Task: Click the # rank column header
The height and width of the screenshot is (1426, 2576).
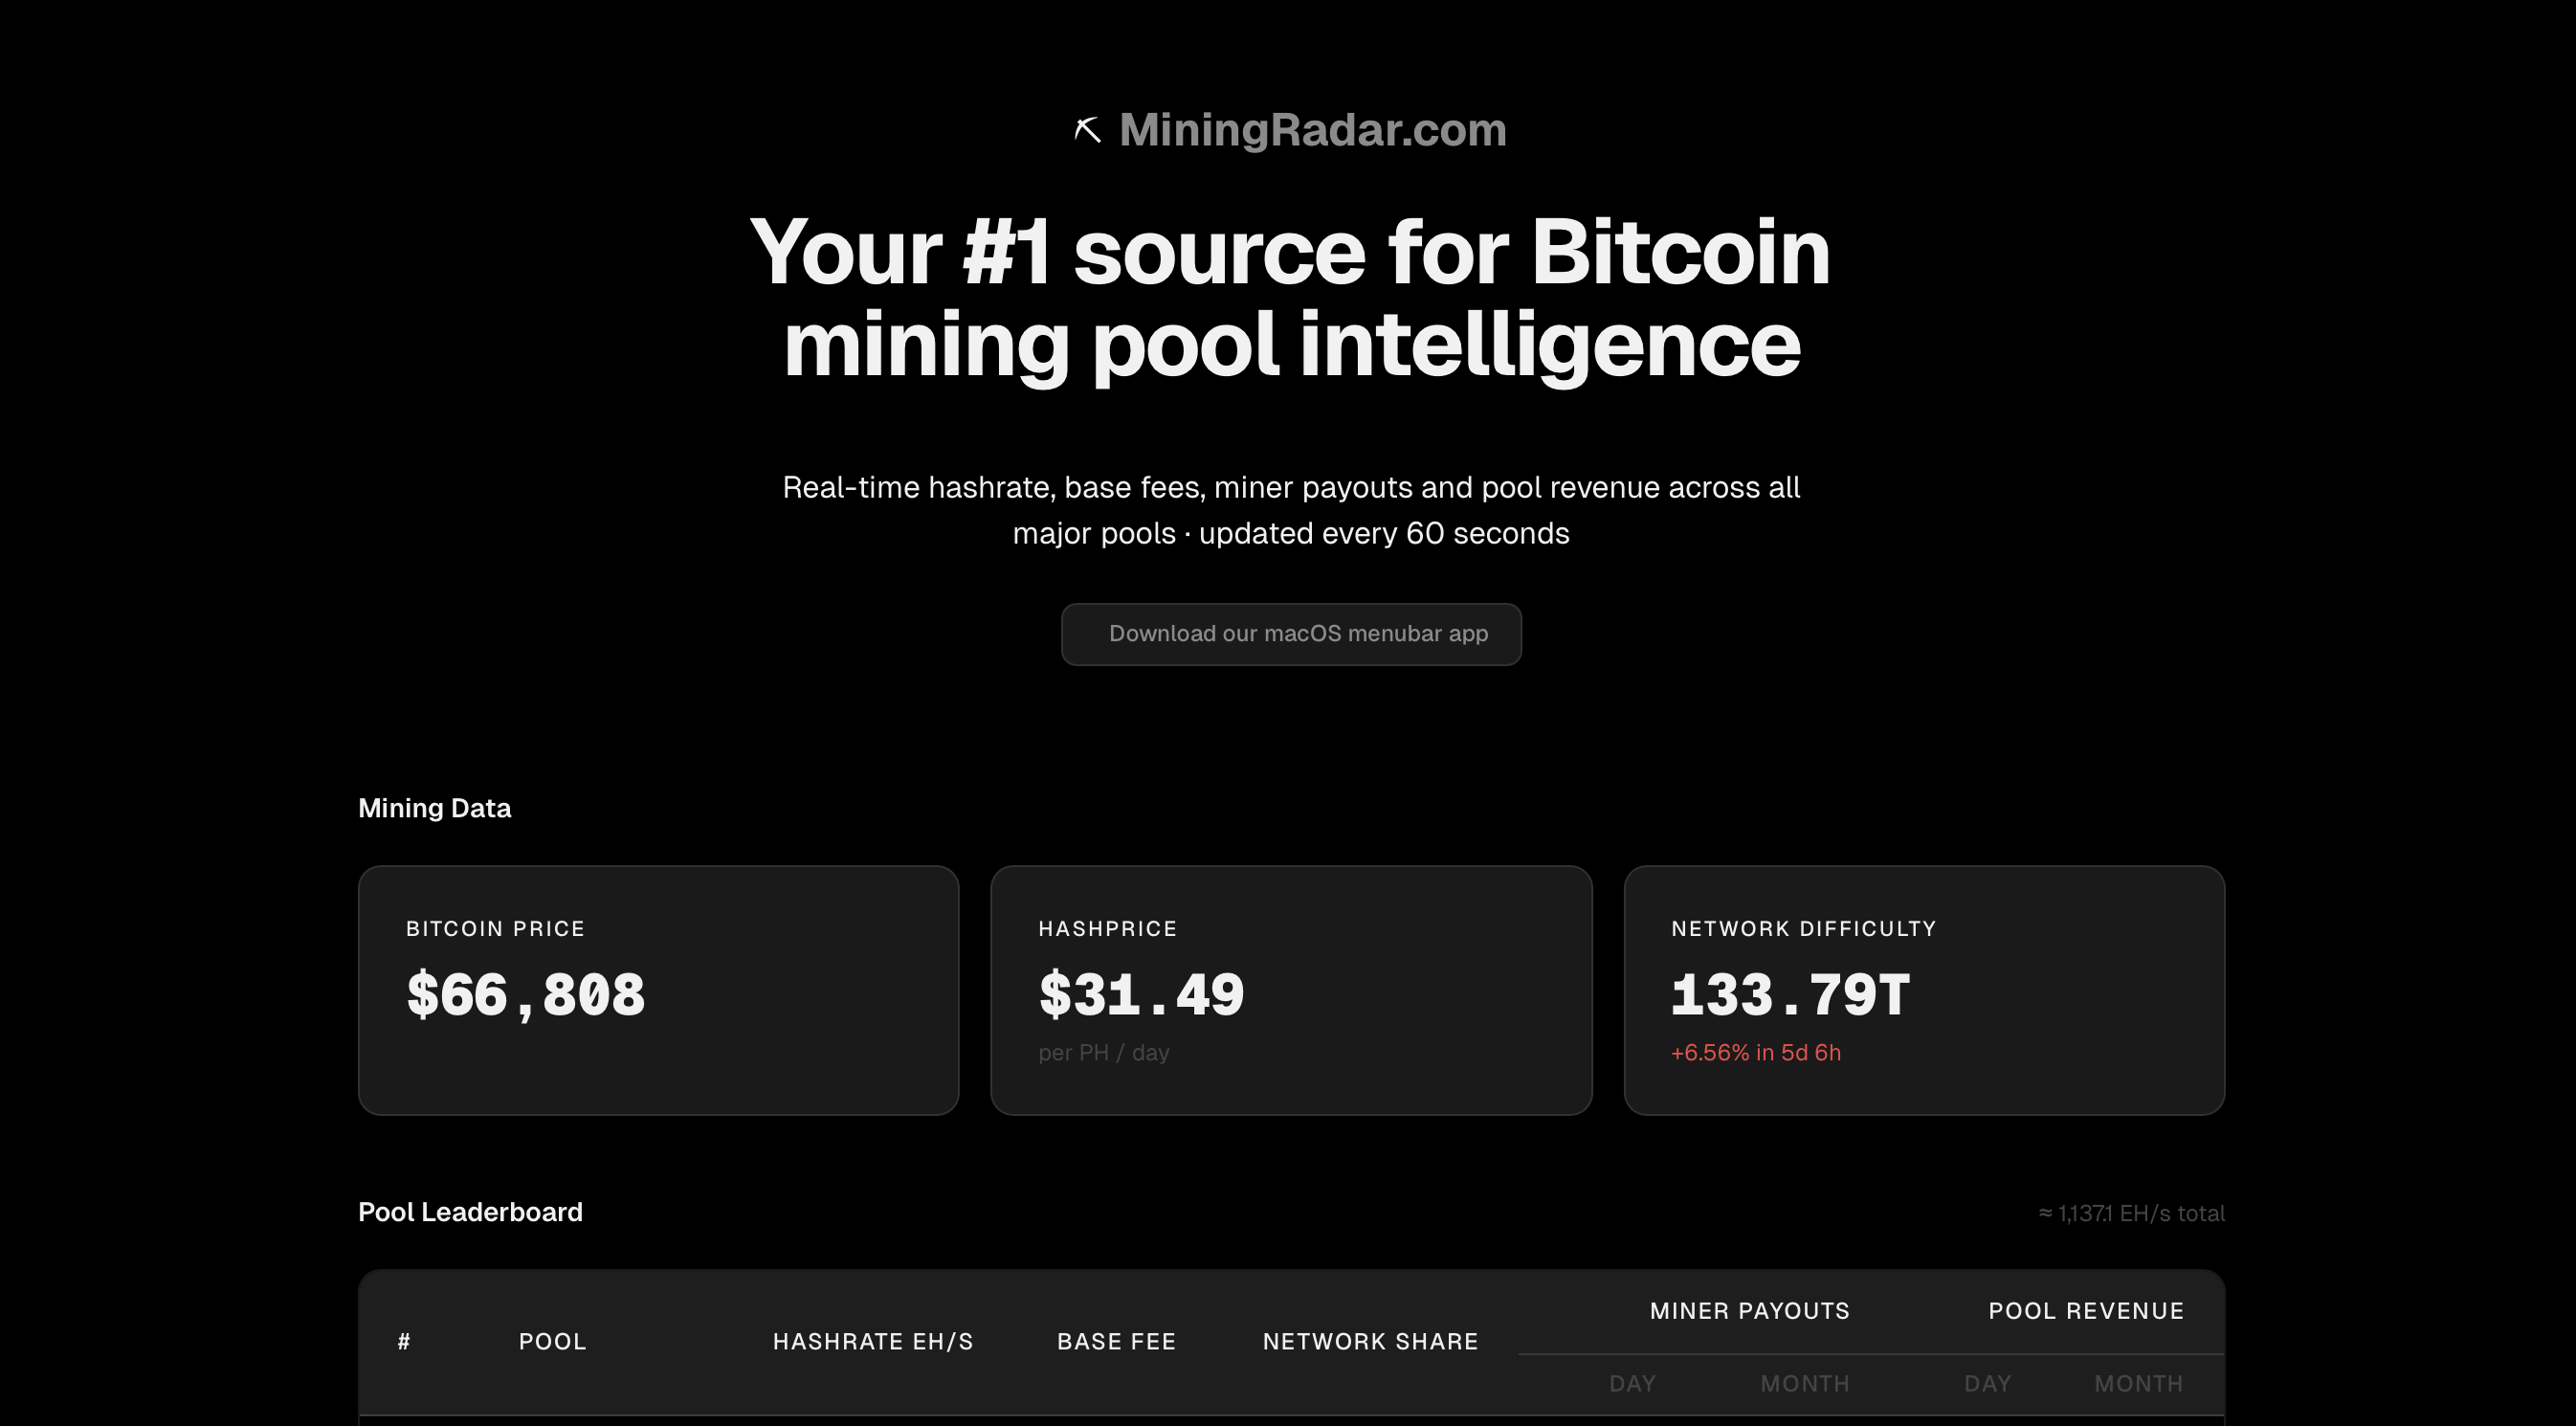Action: pyautogui.click(x=404, y=1341)
